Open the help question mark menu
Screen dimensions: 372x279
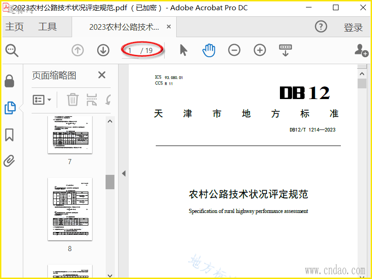coord(321,27)
